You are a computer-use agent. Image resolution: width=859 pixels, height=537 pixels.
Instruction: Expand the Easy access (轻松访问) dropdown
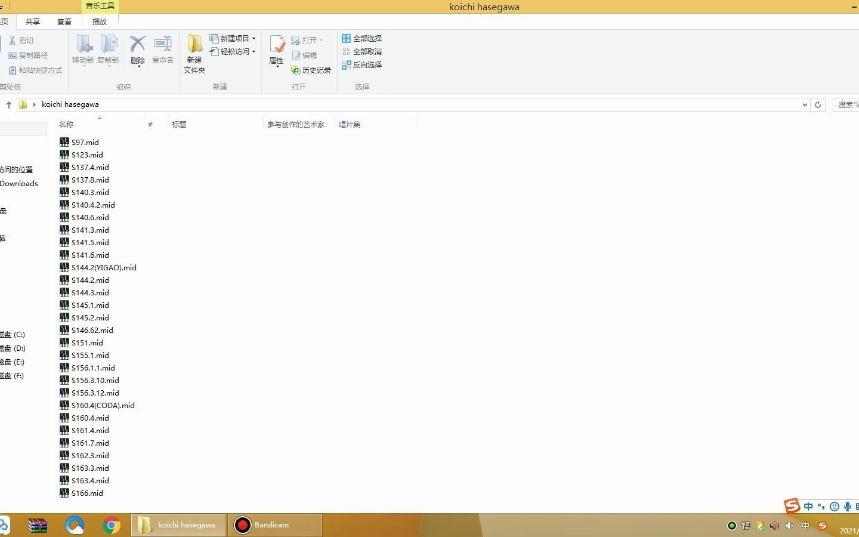coord(254,51)
